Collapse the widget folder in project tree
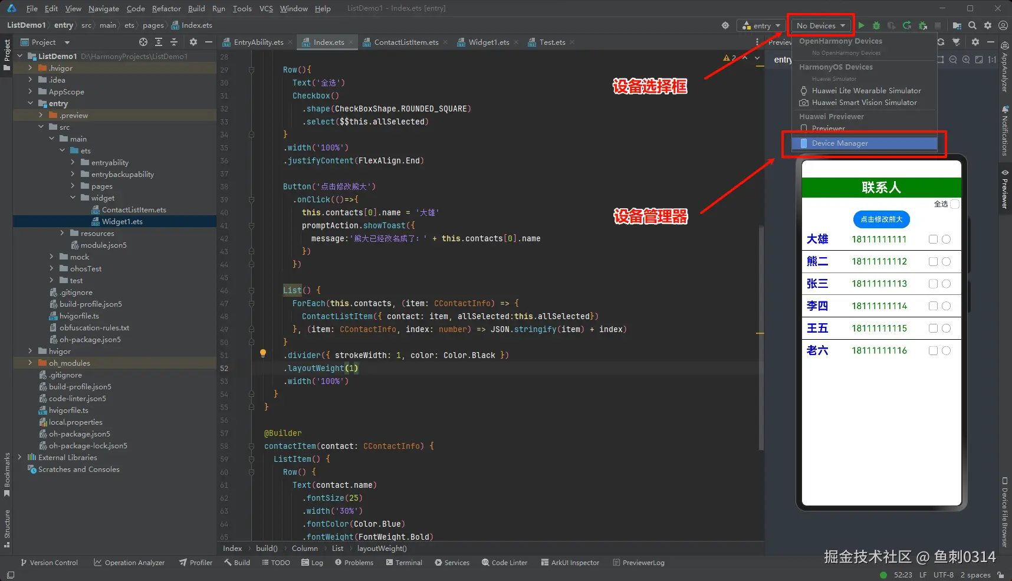The height and width of the screenshot is (581, 1012). point(73,198)
